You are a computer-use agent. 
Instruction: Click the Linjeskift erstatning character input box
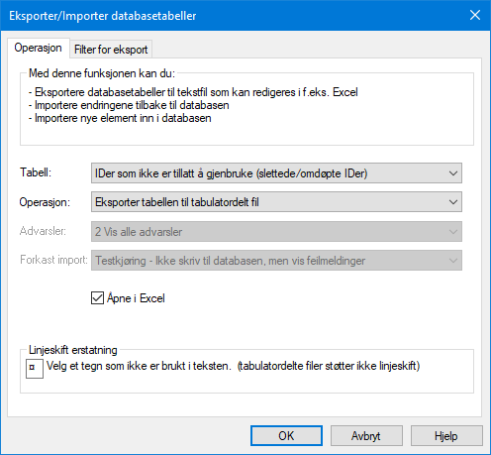coord(35,369)
